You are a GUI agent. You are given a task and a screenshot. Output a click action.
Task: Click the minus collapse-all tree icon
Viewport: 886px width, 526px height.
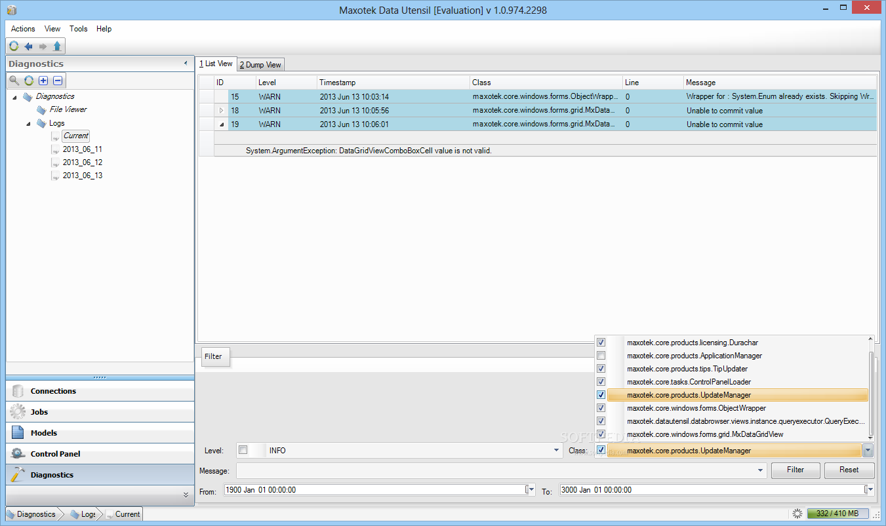[58, 81]
